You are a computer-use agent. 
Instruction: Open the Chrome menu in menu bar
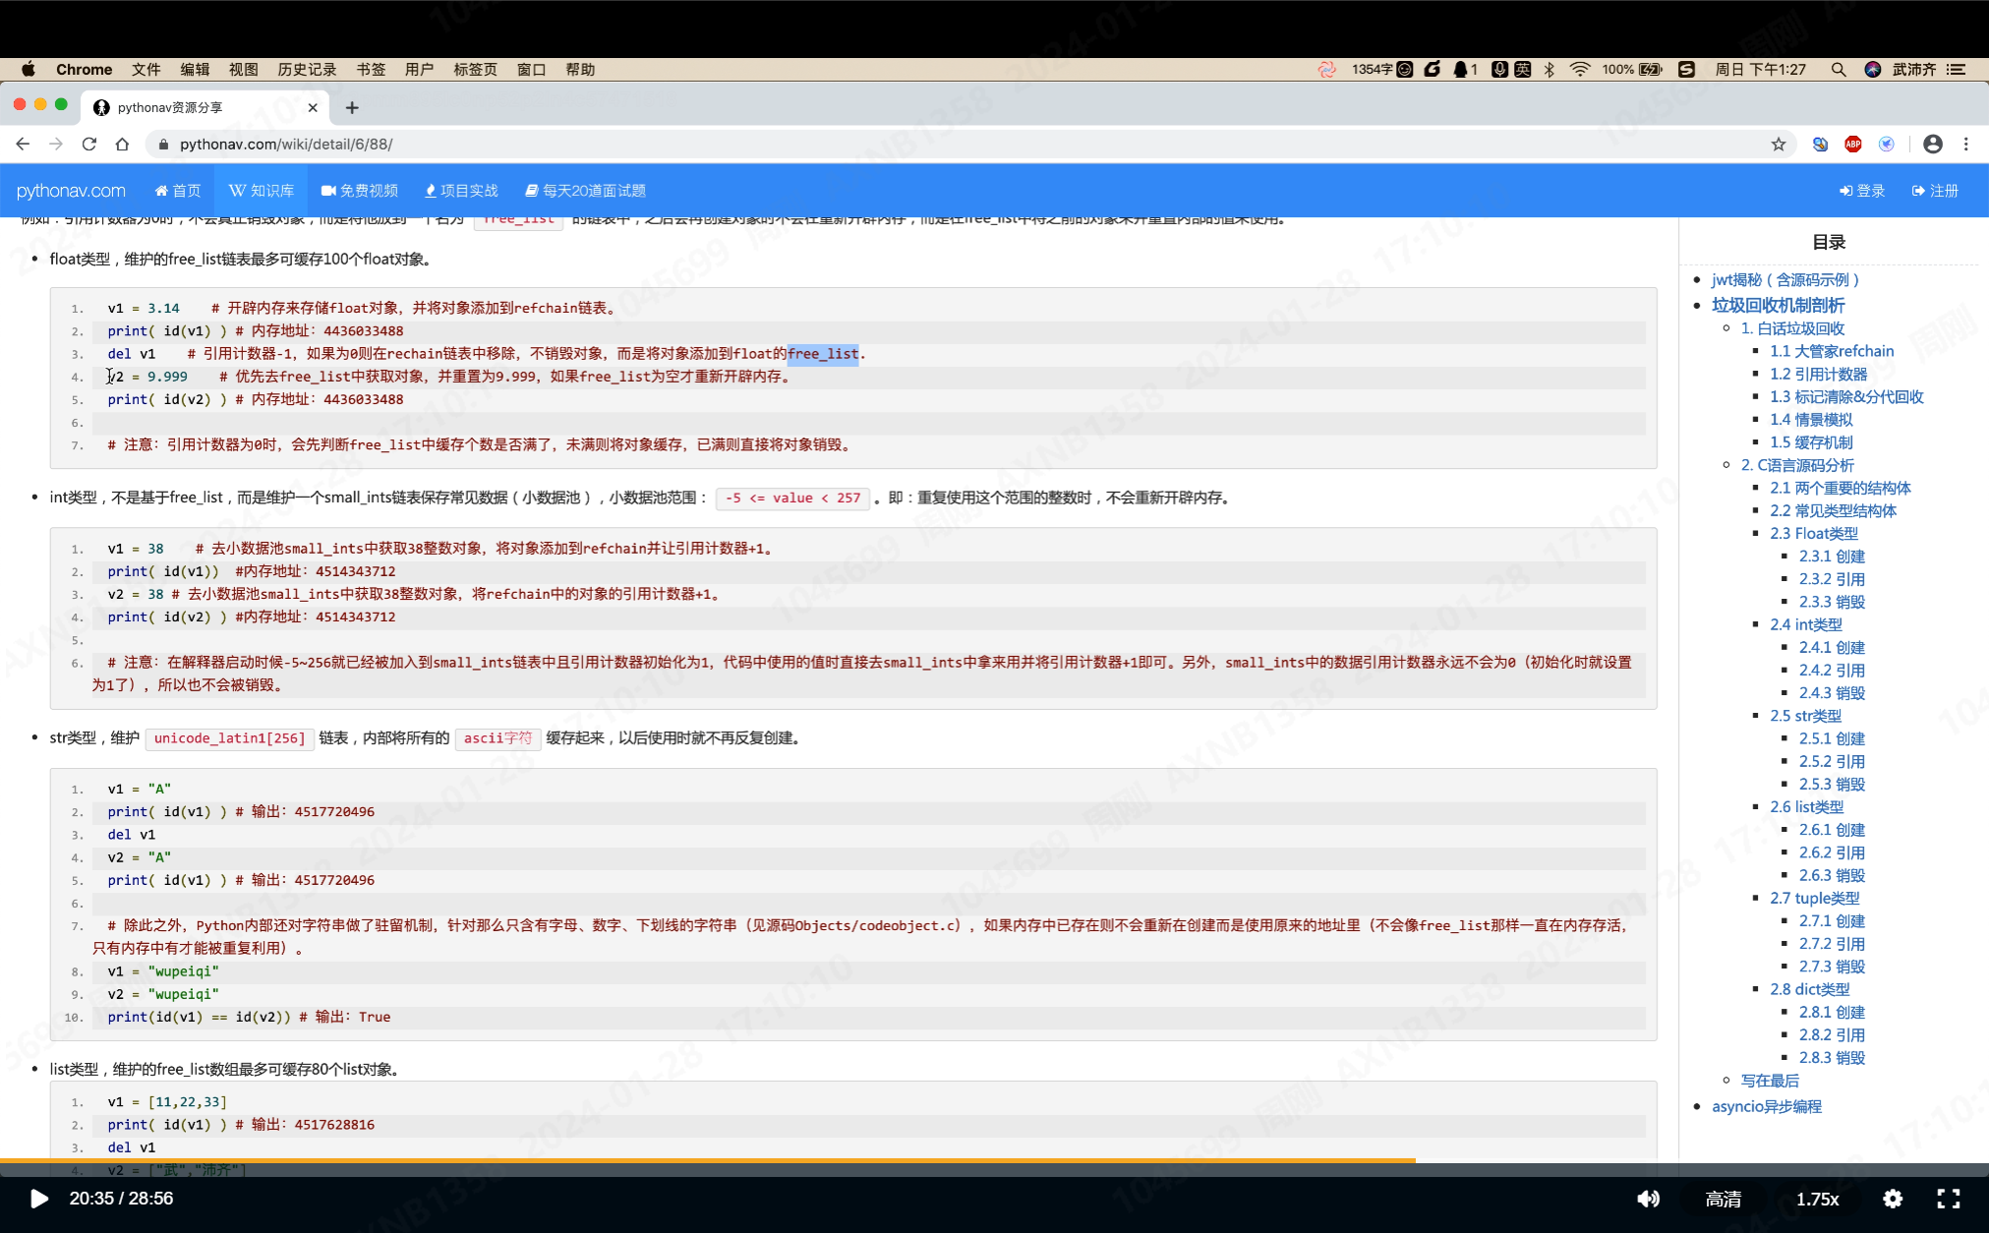pyautogui.click(x=85, y=69)
